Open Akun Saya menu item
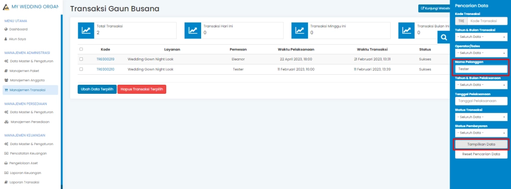Viewport: 511px width, 189px height. 30,39
